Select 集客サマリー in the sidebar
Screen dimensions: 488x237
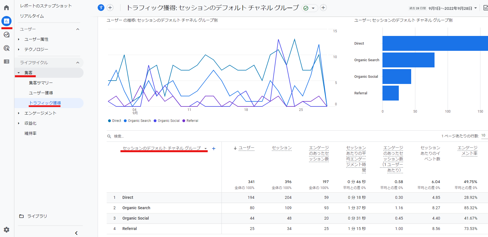coord(41,83)
